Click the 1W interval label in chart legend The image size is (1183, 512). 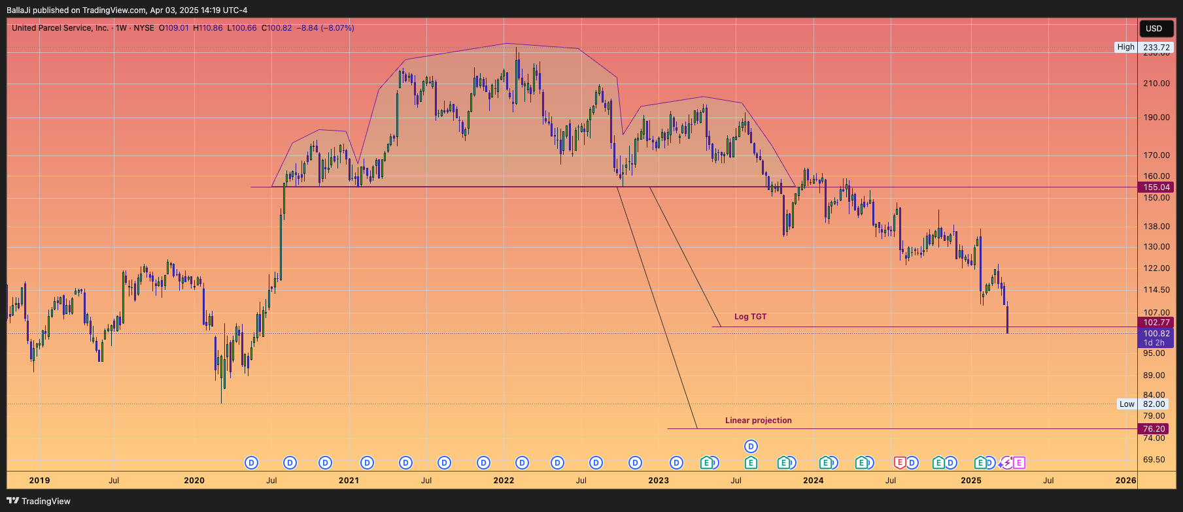[x=121, y=28]
